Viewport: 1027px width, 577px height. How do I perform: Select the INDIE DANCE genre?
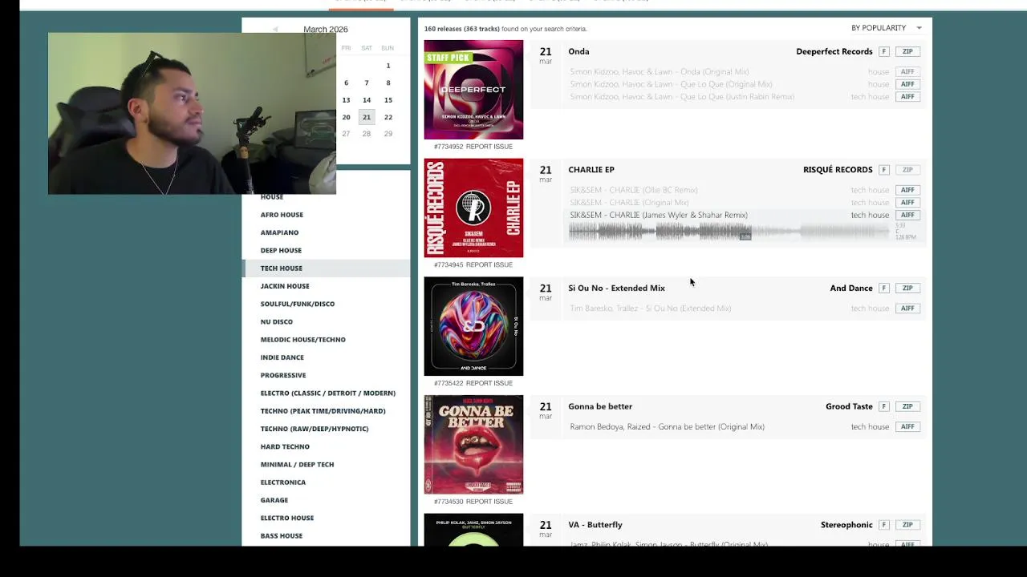pos(282,357)
